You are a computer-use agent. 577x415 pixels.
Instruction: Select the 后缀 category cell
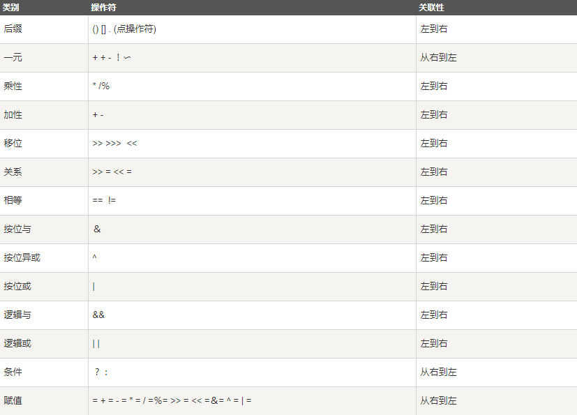[13, 29]
